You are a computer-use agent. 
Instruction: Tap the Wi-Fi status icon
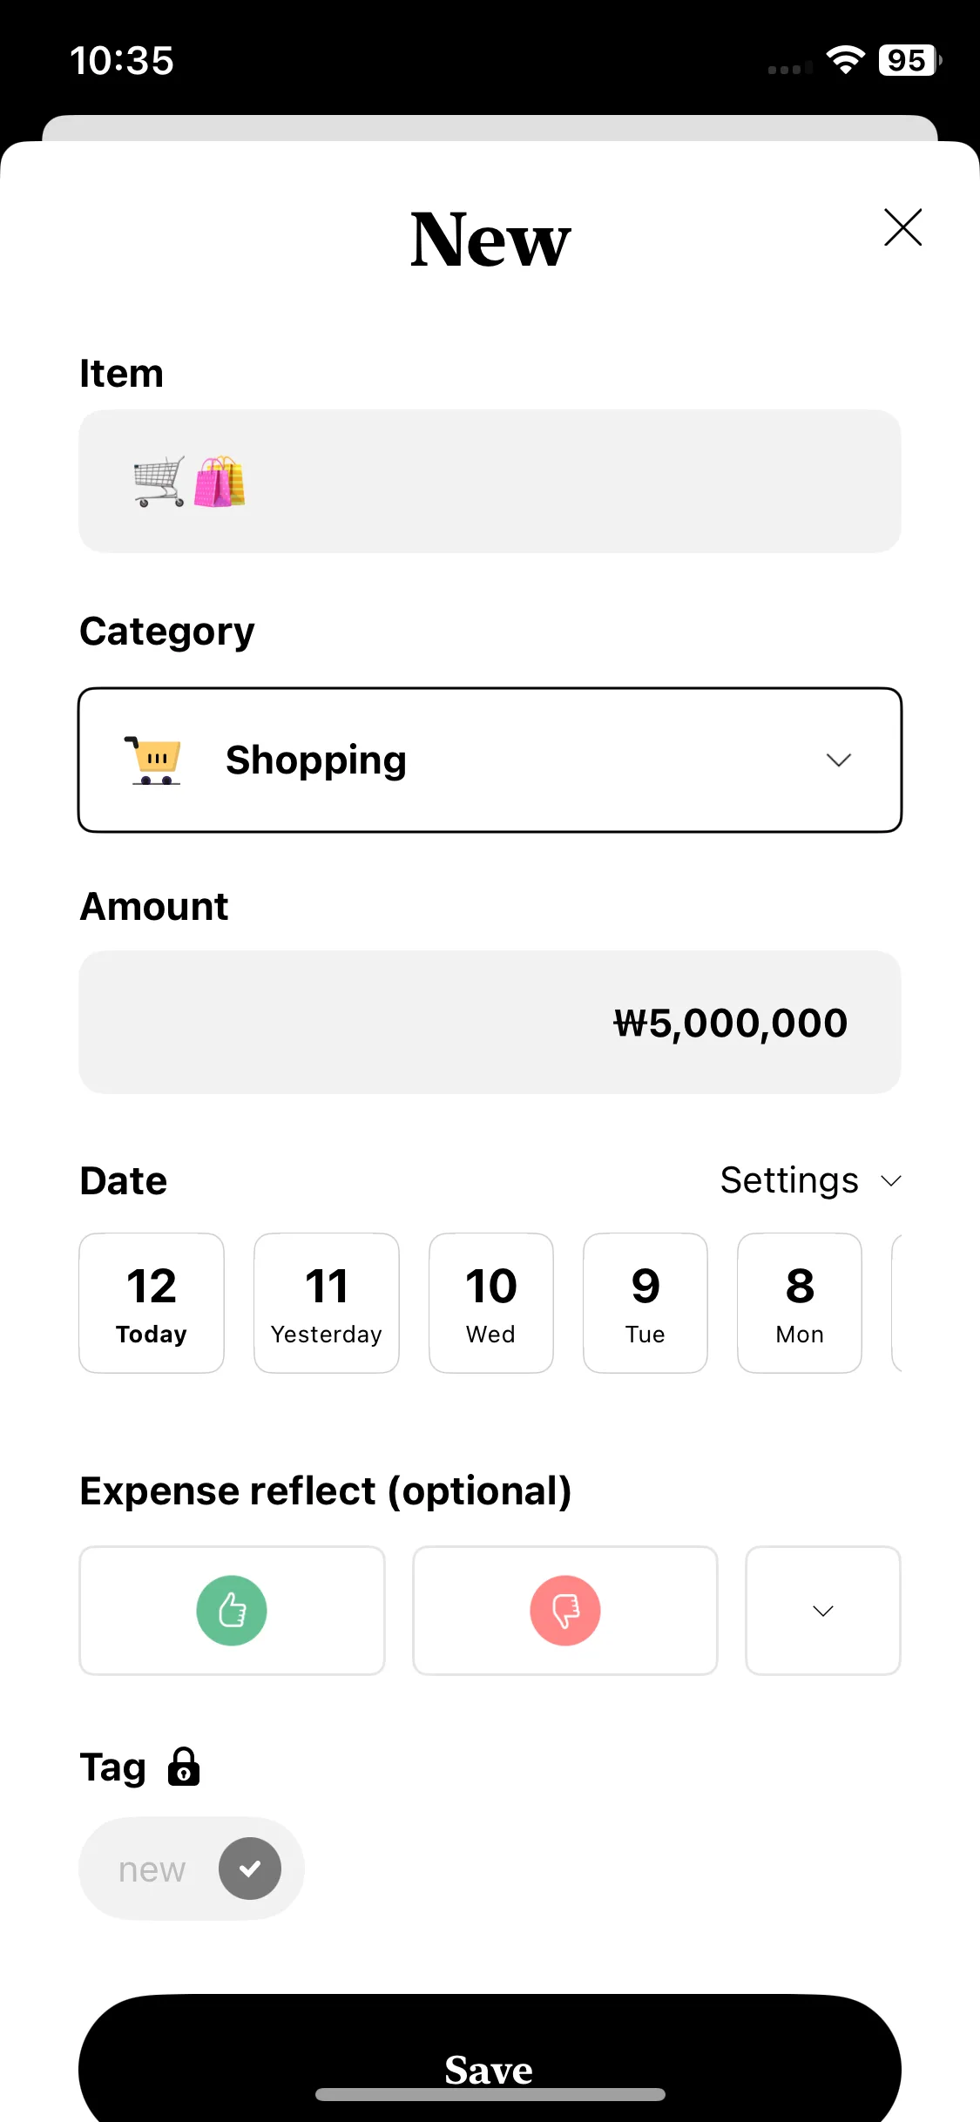coord(845,60)
